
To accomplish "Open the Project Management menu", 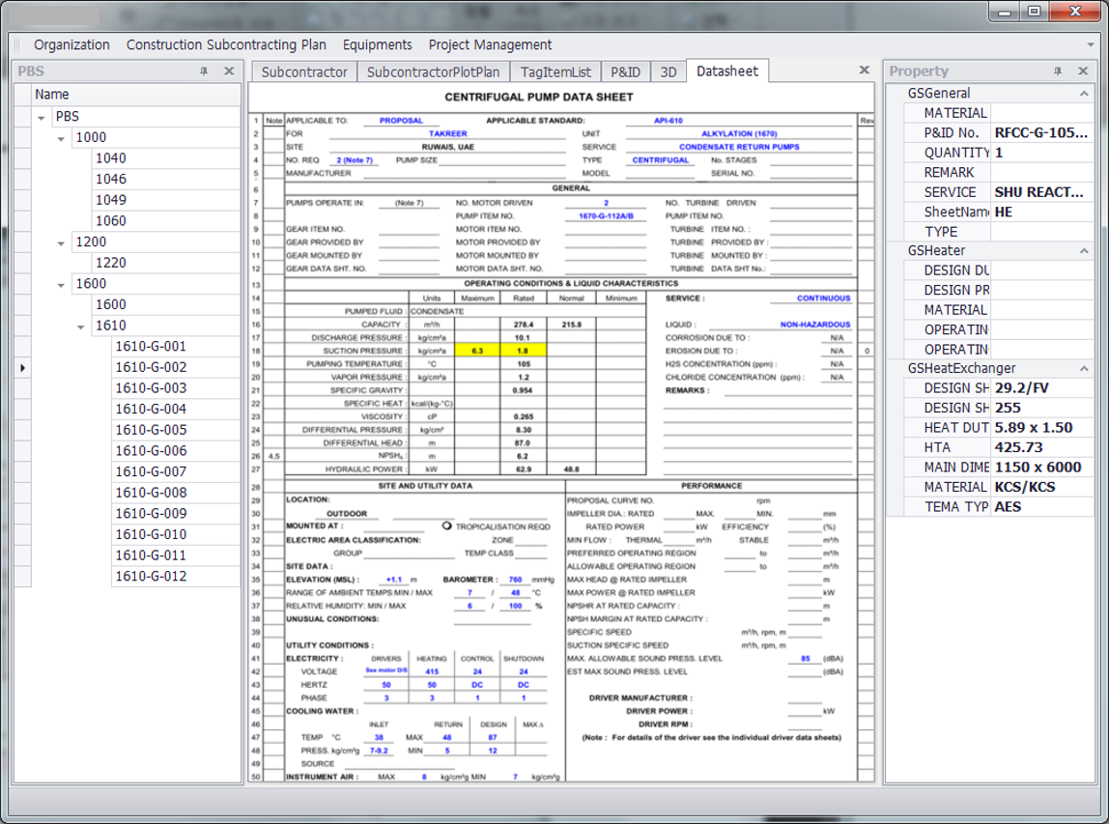I will pyautogui.click(x=490, y=44).
